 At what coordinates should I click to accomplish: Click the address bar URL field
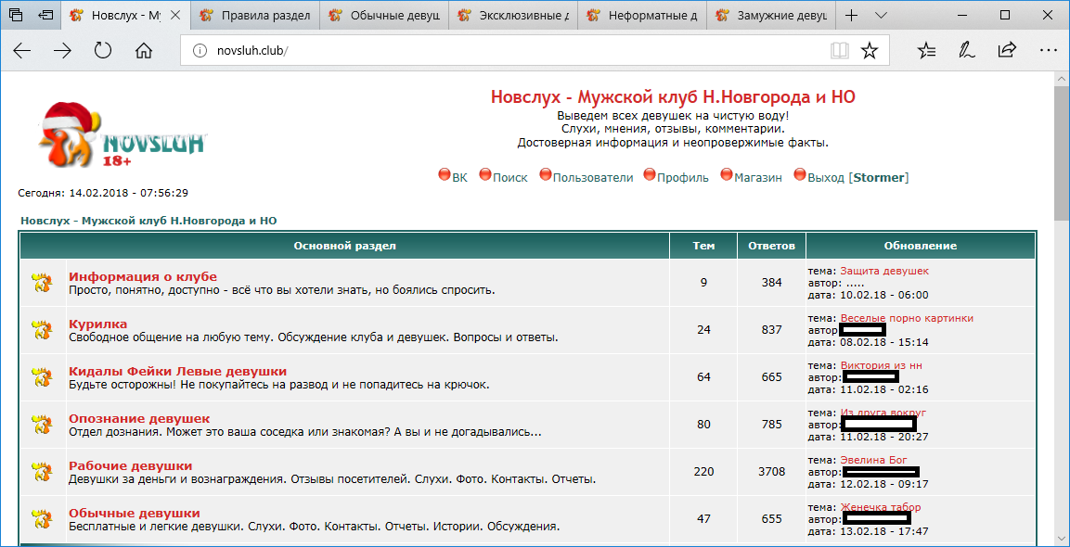pos(510,51)
